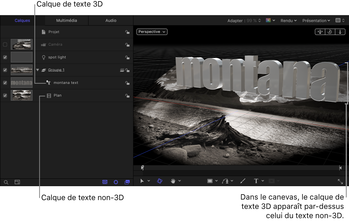Select the Pan hand tool in canvas toolbar
This screenshot has height=221, width=349.
[174, 181]
